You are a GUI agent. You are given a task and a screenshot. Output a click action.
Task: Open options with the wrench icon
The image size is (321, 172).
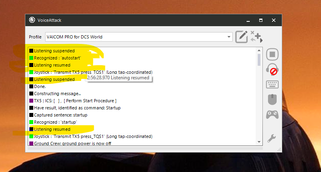(x=272, y=138)
